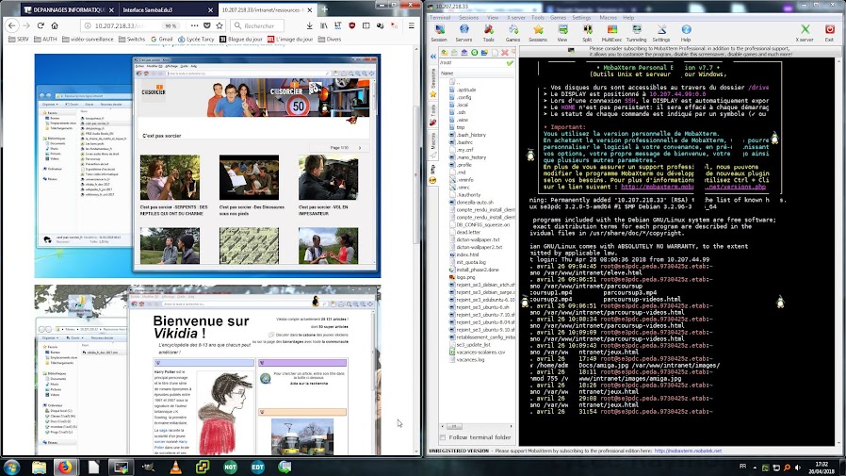Viewport: 846px width, 476px height.
Task: Open the Settings toolbar icon in MobaXterm
Action: (x=661, y=33)
